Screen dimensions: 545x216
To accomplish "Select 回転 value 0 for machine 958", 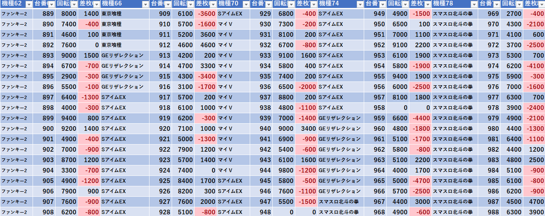I will point(398,108).
